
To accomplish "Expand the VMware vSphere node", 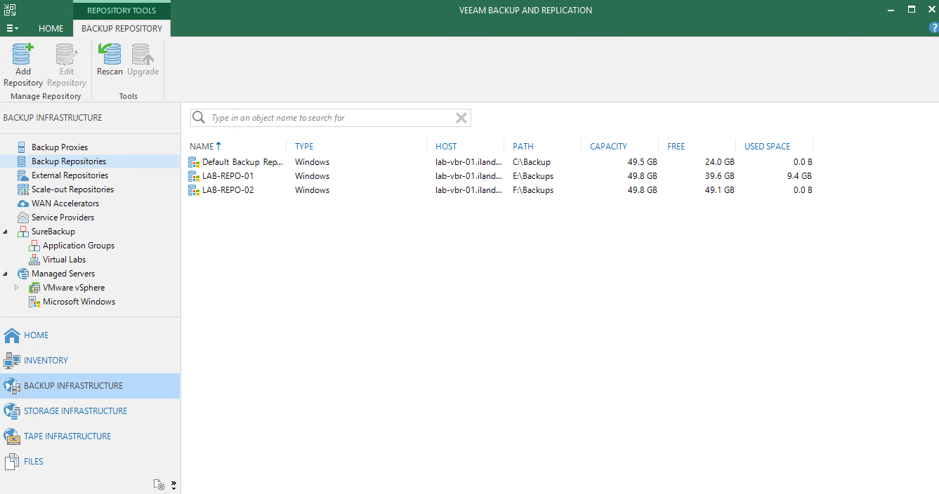I will [17, 288].
